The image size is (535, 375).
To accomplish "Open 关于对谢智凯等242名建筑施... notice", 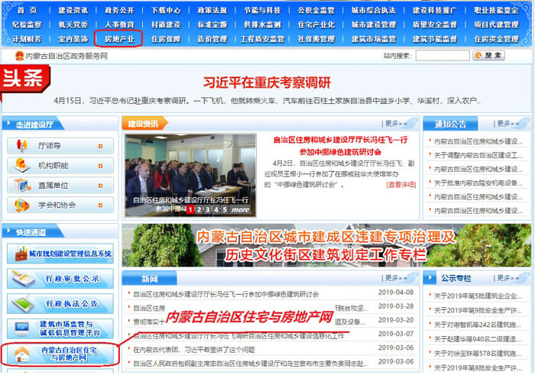I will tap(478, 325).
